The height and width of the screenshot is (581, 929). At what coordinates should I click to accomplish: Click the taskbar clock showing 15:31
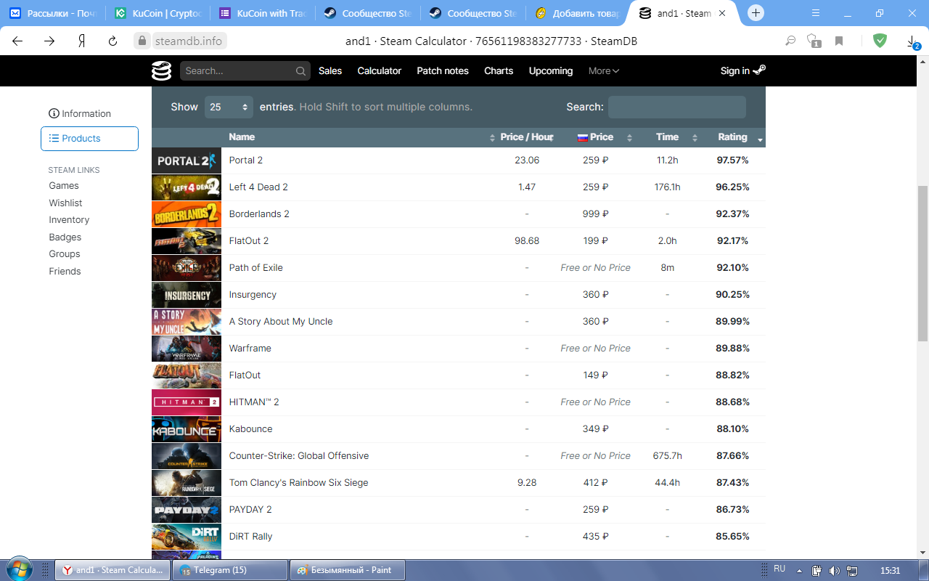[x=890, y=570]
